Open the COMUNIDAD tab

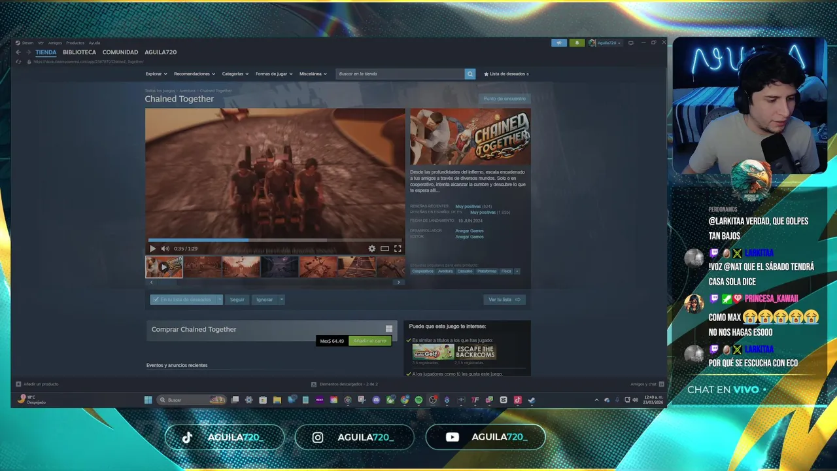tap(120, 52)
